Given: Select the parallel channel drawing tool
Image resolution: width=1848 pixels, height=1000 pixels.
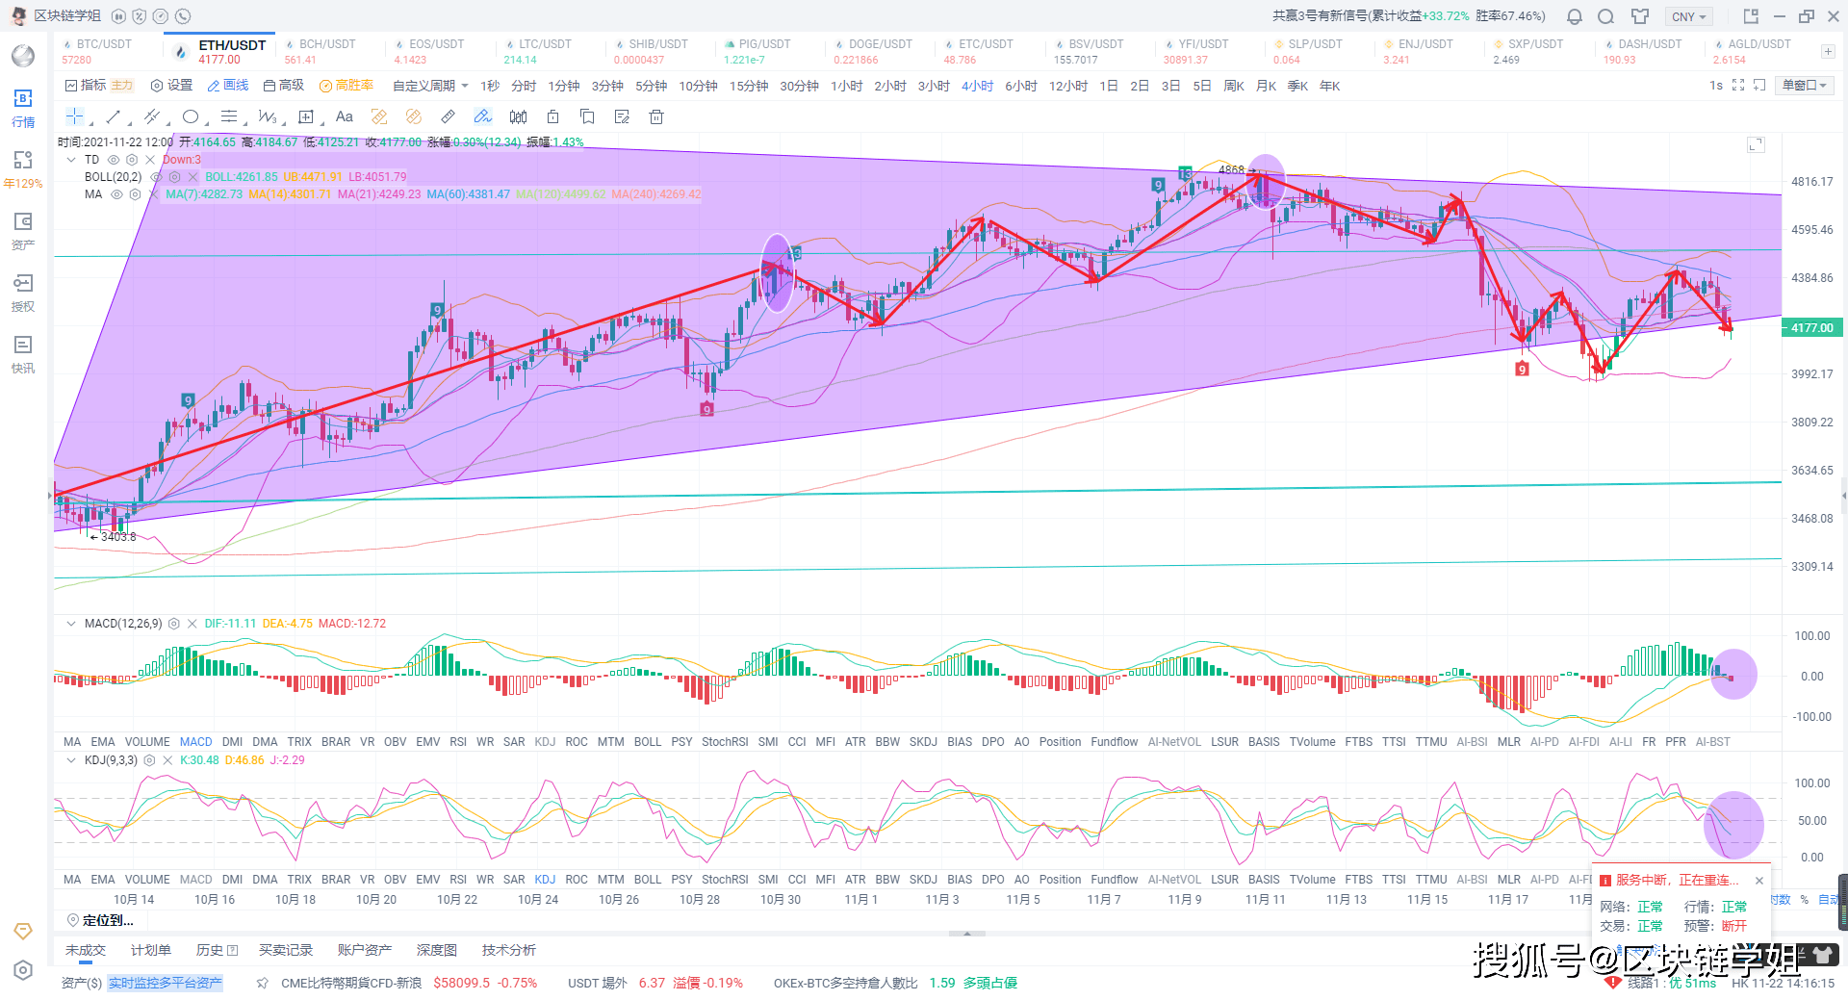Looking at the screenshot, I should (151, 116).
